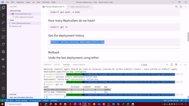The image size is (189, 106).
Task: Open the Accounts menu icon
Action: point(3,88)
